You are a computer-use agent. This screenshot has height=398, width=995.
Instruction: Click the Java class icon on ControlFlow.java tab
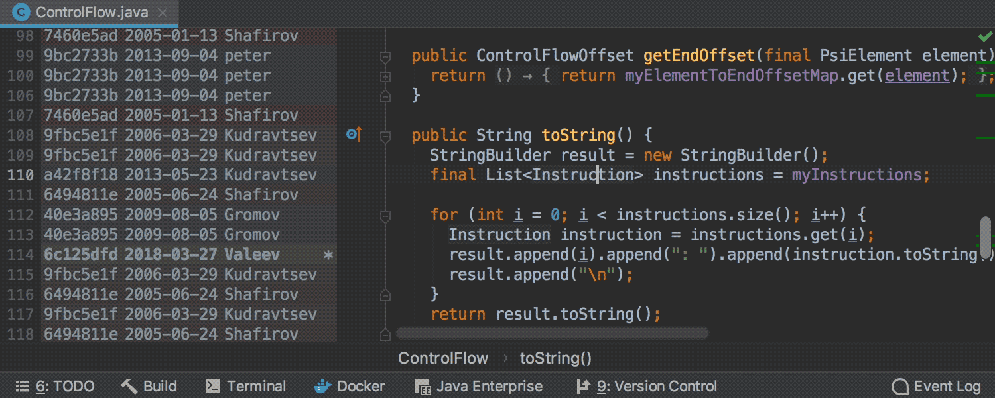coord(21,12)
